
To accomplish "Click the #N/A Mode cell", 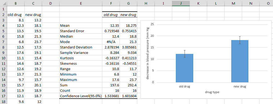I will coord(111,42).
